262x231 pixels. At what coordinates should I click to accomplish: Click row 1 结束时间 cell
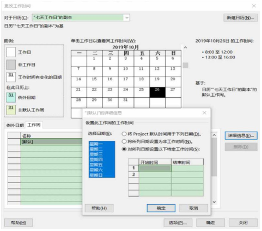pos(187,168)
